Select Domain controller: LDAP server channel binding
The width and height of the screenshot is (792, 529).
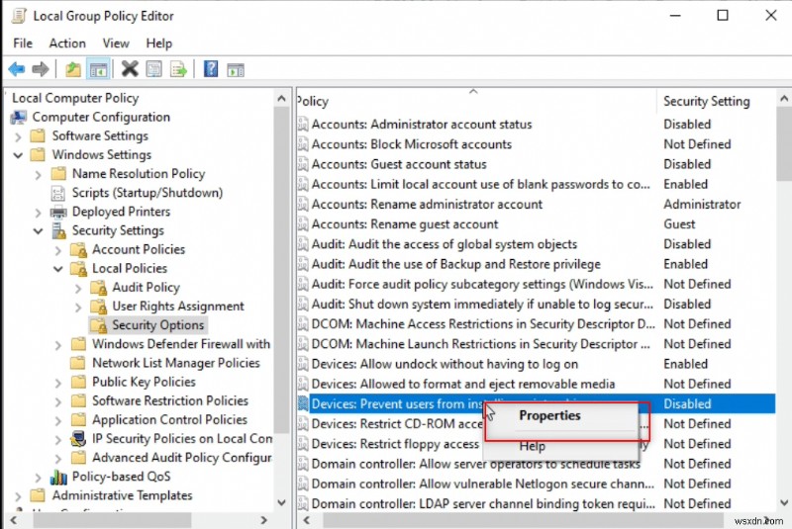[x=483, y=503]
